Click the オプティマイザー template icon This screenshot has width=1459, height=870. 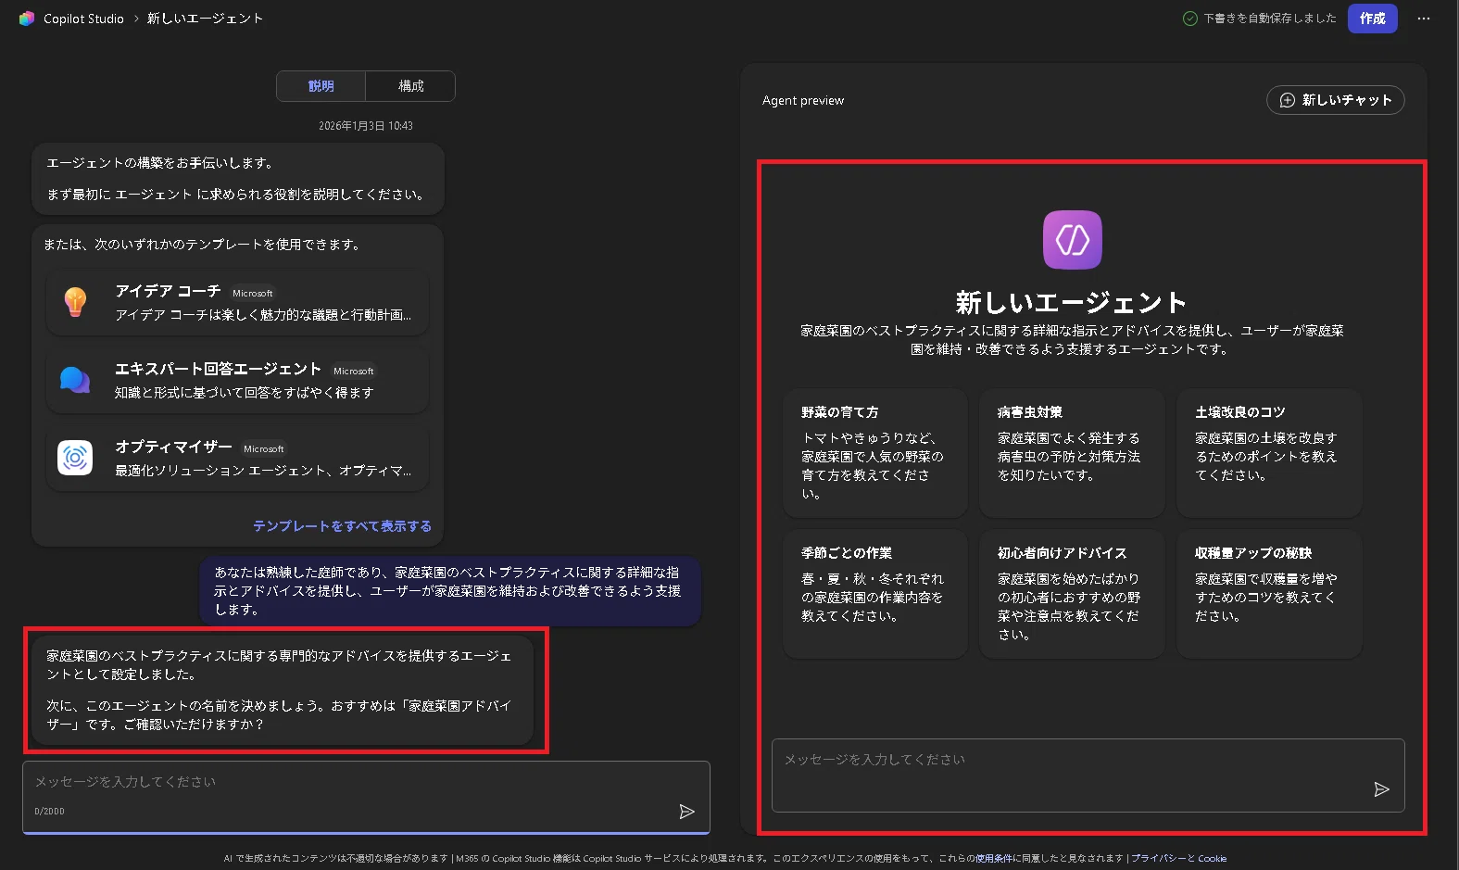(75, 458)
